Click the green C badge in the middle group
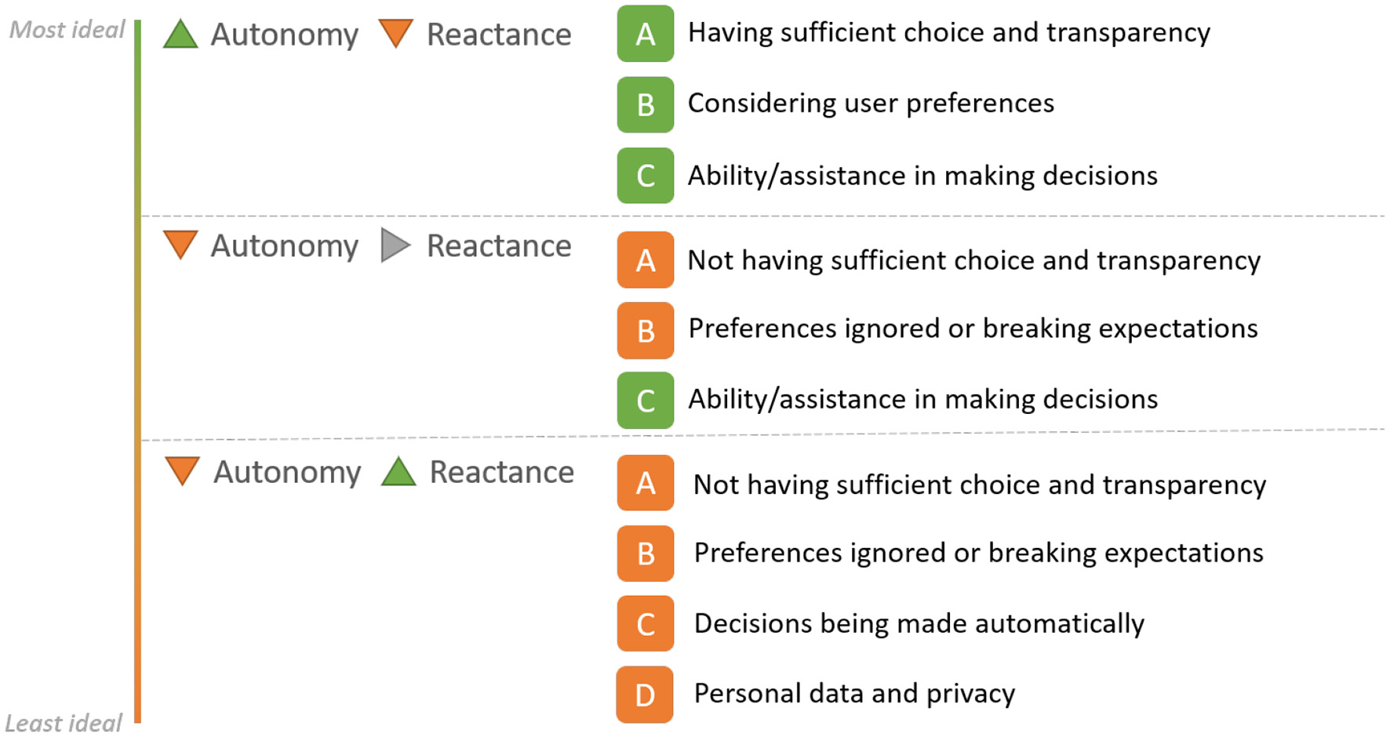1390x737 pixels. tap(645, 401)
